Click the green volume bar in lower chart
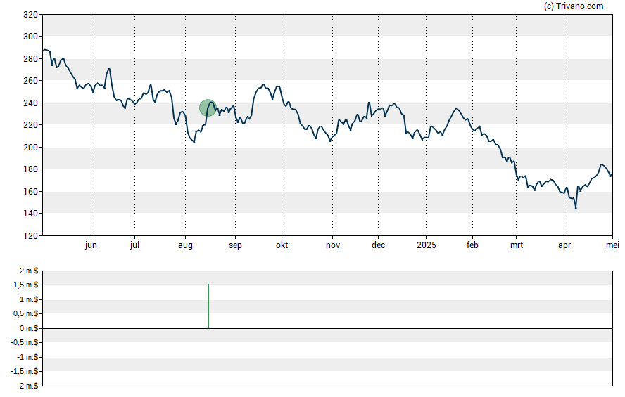The width and height of the screenshot is (625, 397). [x=208, y=306]
